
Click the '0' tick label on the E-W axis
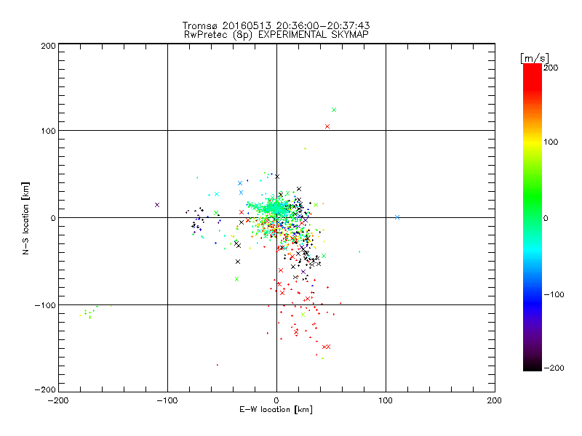pos(276,401)
